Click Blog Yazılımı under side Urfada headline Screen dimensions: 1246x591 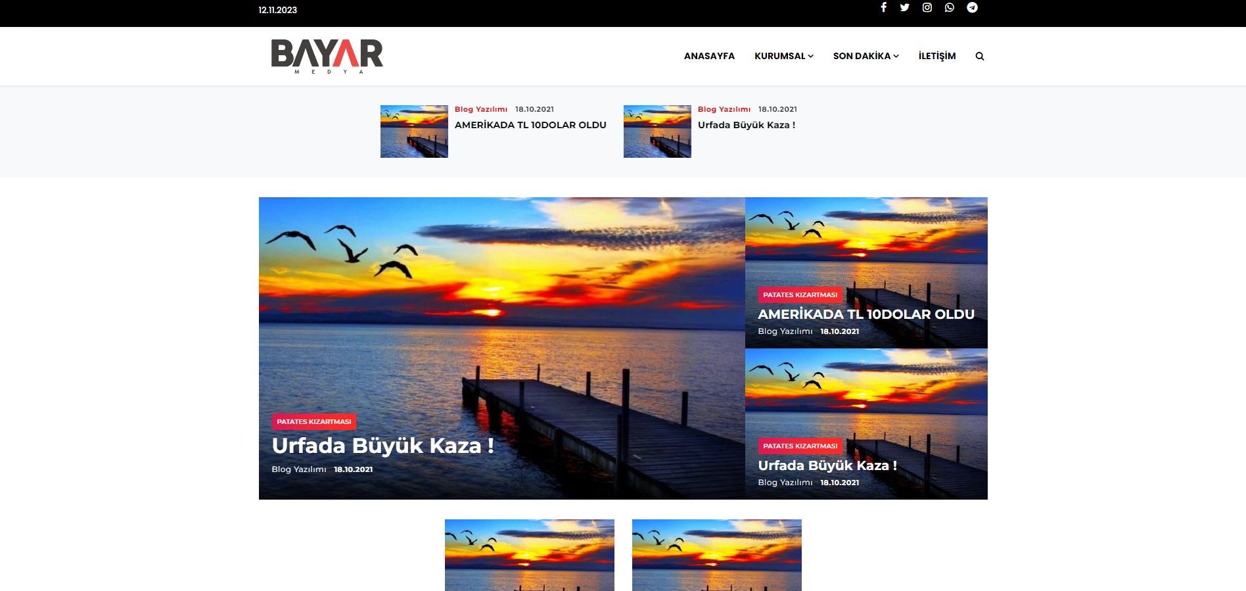pos(785,483)
